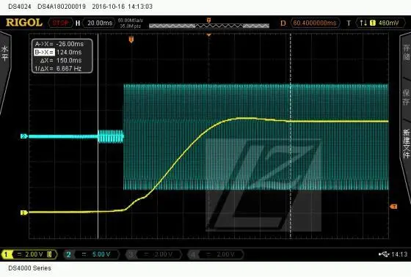
Task: Select the new file menu item
Action: coord(406,144)
